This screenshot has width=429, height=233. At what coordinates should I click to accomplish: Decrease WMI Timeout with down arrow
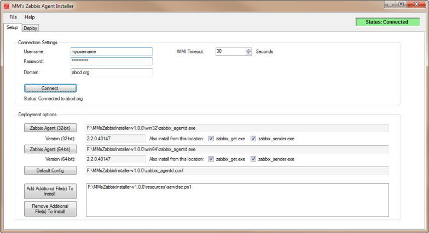tap(248, 53)
